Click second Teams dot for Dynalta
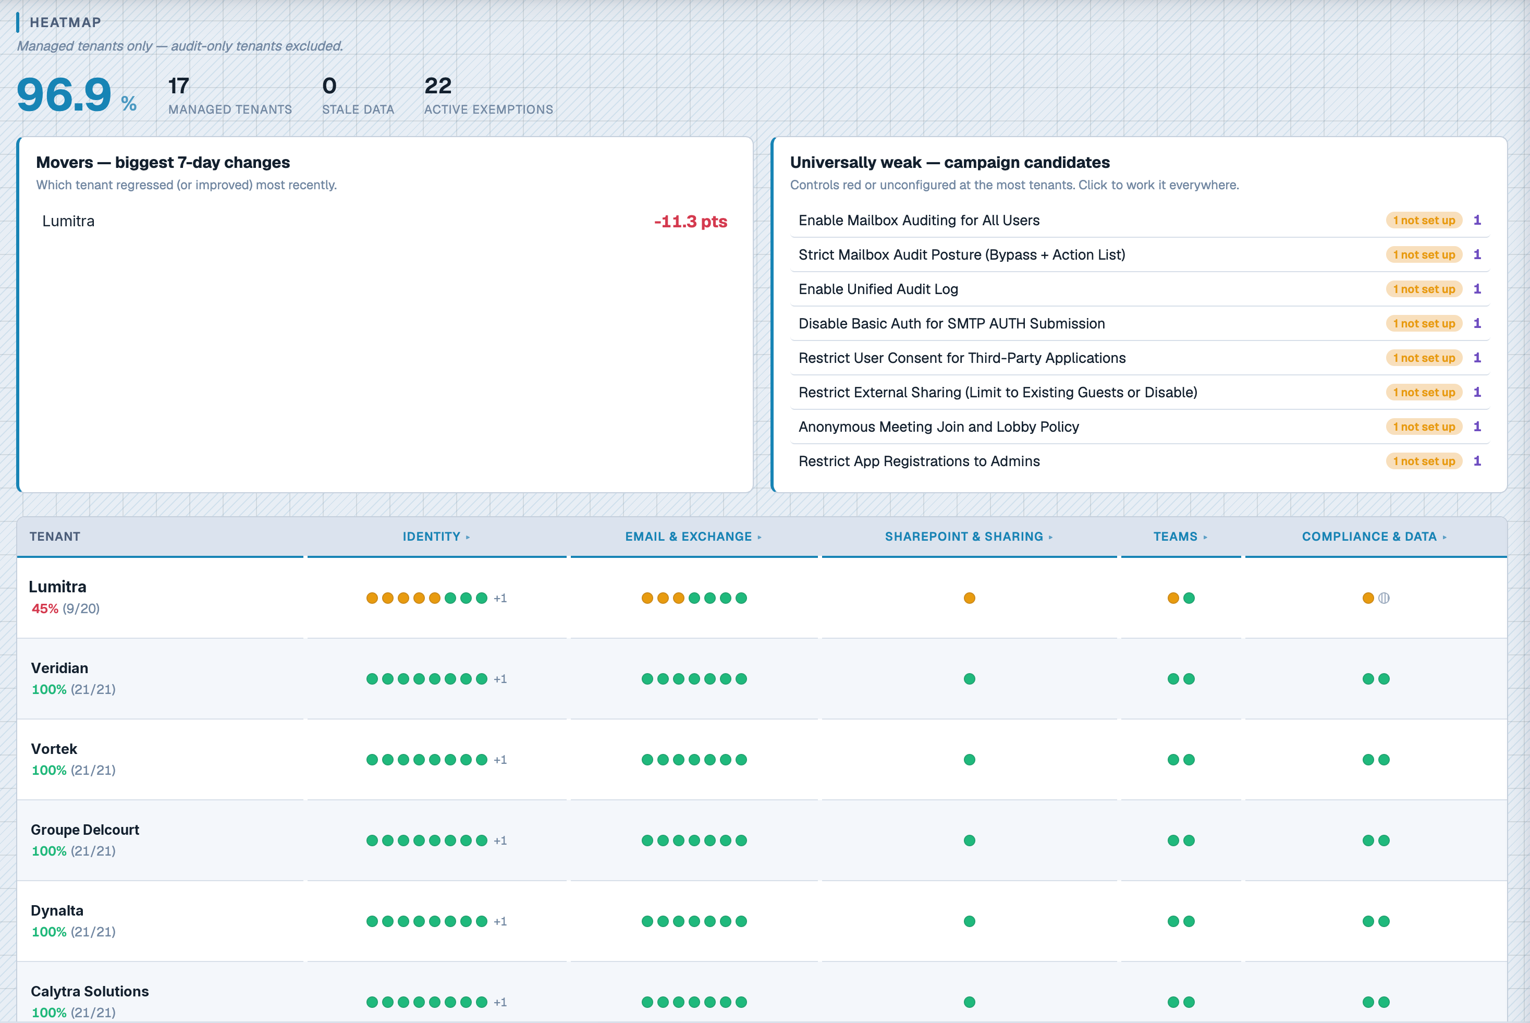The image size is (1530, 1023). tap(1189, 922)
